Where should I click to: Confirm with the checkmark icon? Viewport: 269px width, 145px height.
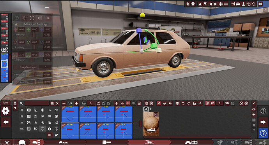[x=200, y=103]
